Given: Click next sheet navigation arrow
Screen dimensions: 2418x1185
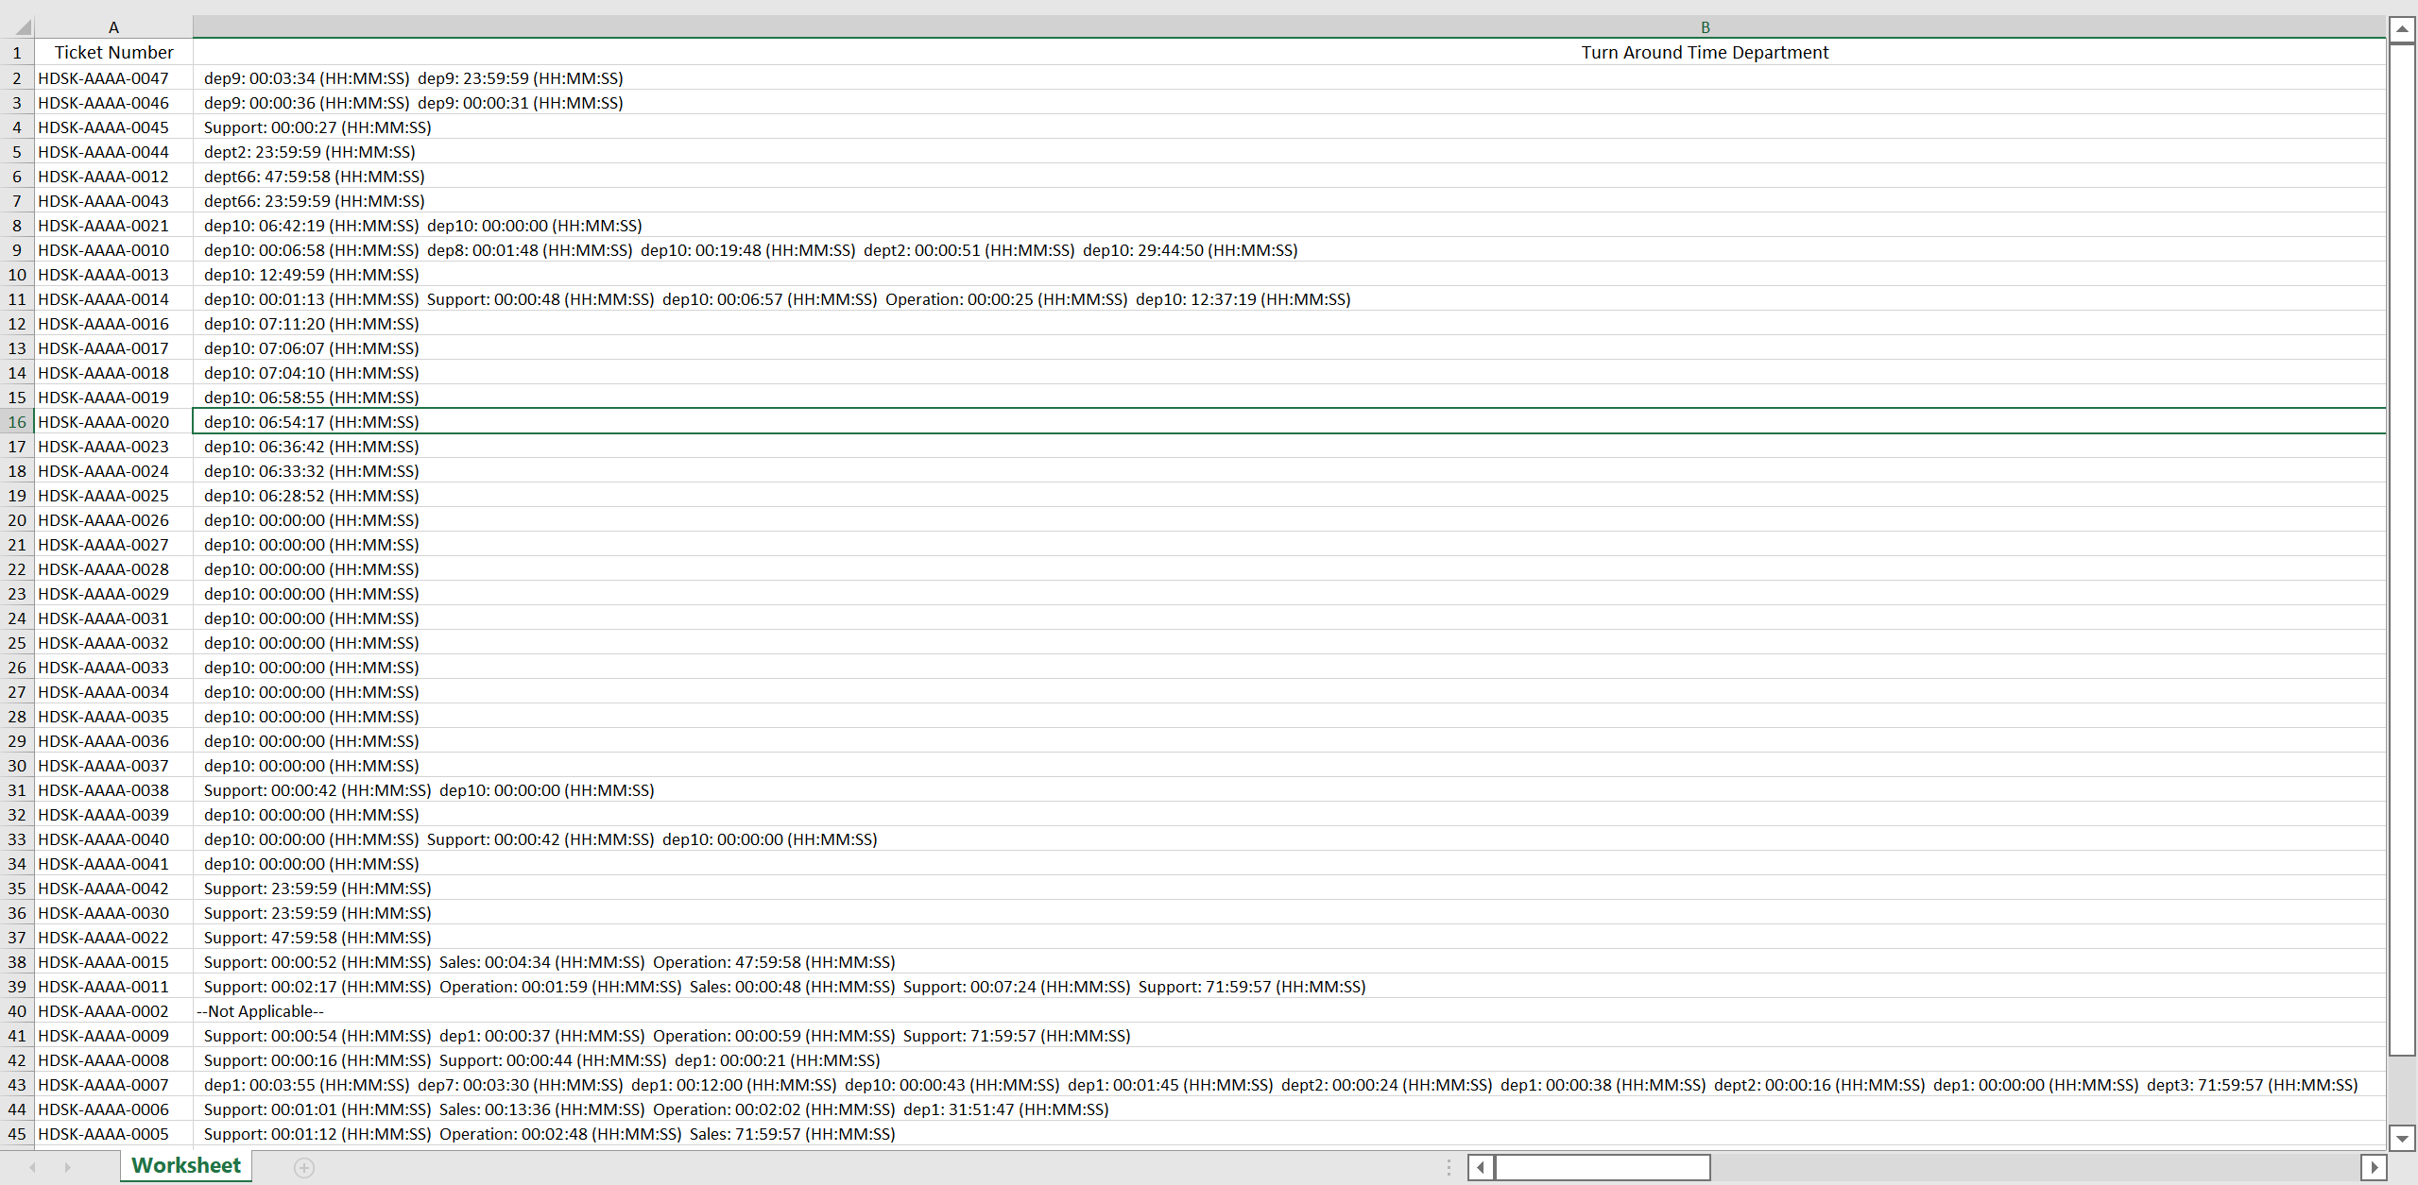Looking at the screenshot, I should tap(67, 1168).
